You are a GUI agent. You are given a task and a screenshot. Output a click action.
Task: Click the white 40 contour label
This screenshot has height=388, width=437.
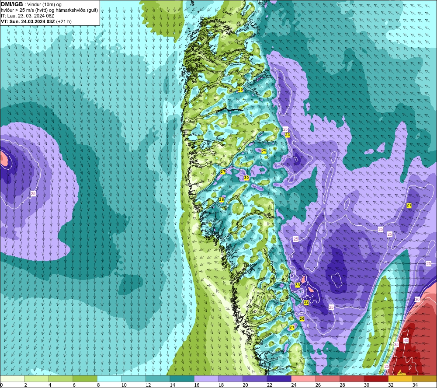[406, 341]
